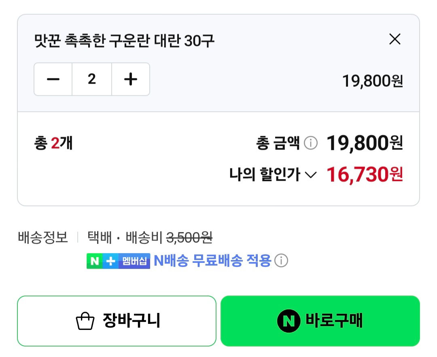Click the Naver N logo in 바로구매
Image resolution: width=437 pixels, height=357 pixels.
coord(289,321)
